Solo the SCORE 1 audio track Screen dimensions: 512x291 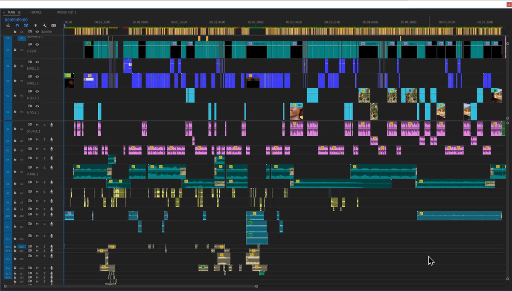click(x=44, y=167)
